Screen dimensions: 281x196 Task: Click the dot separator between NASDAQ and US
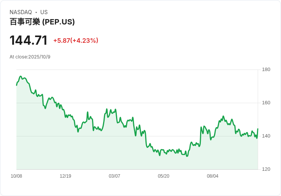pos(36,12)
